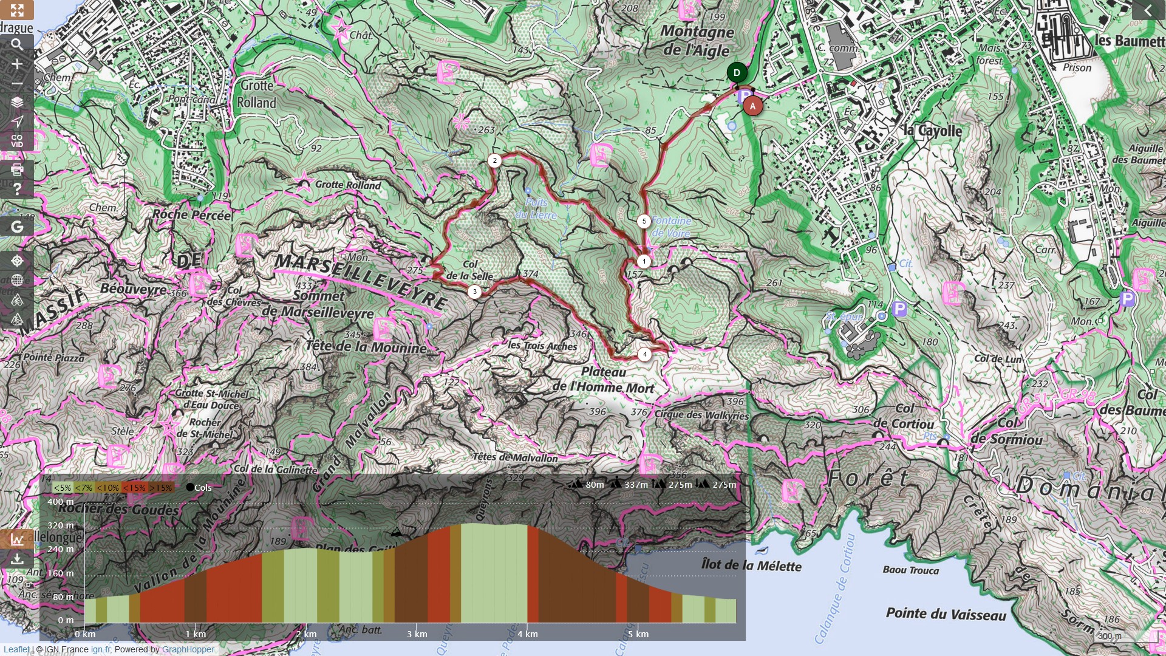Open the map layers selector
Screen dimensions: 1166x656
[x=17, y=102]
